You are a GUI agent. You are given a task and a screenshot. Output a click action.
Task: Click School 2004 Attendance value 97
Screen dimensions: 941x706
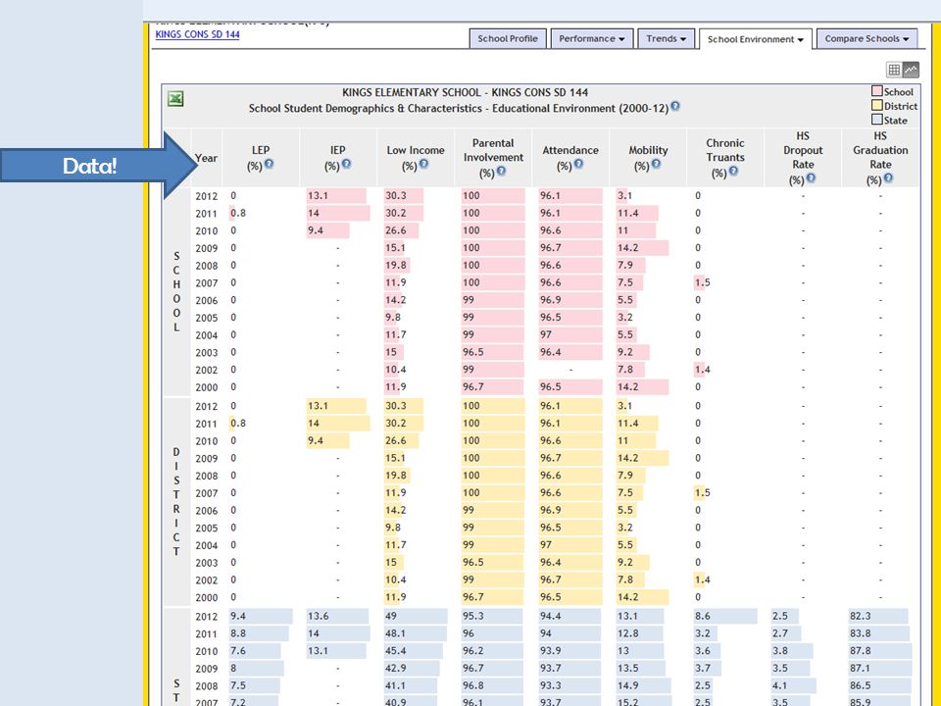coord(546,335)
